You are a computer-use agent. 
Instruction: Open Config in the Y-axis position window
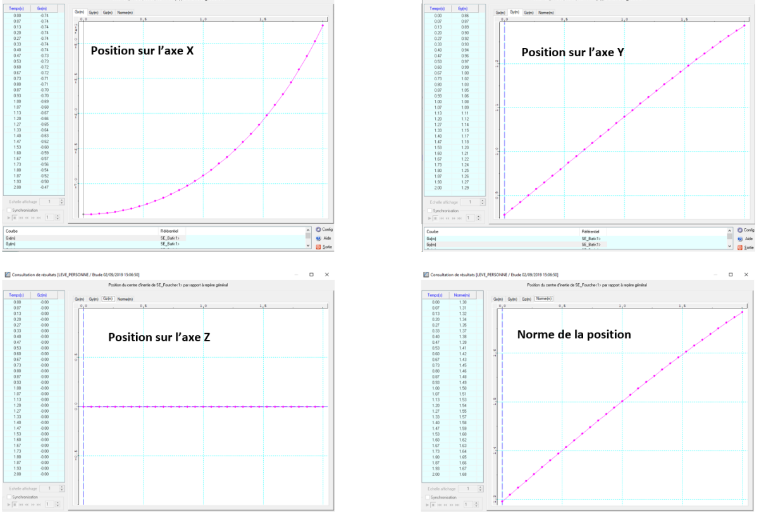pyautogui.click(x=745, y=230)
